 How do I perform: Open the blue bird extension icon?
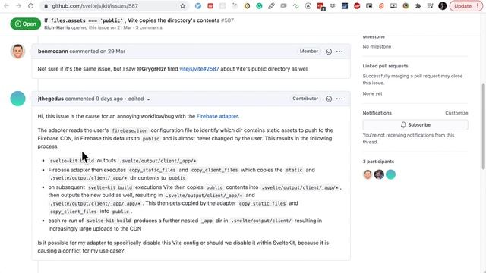(198, 6)
